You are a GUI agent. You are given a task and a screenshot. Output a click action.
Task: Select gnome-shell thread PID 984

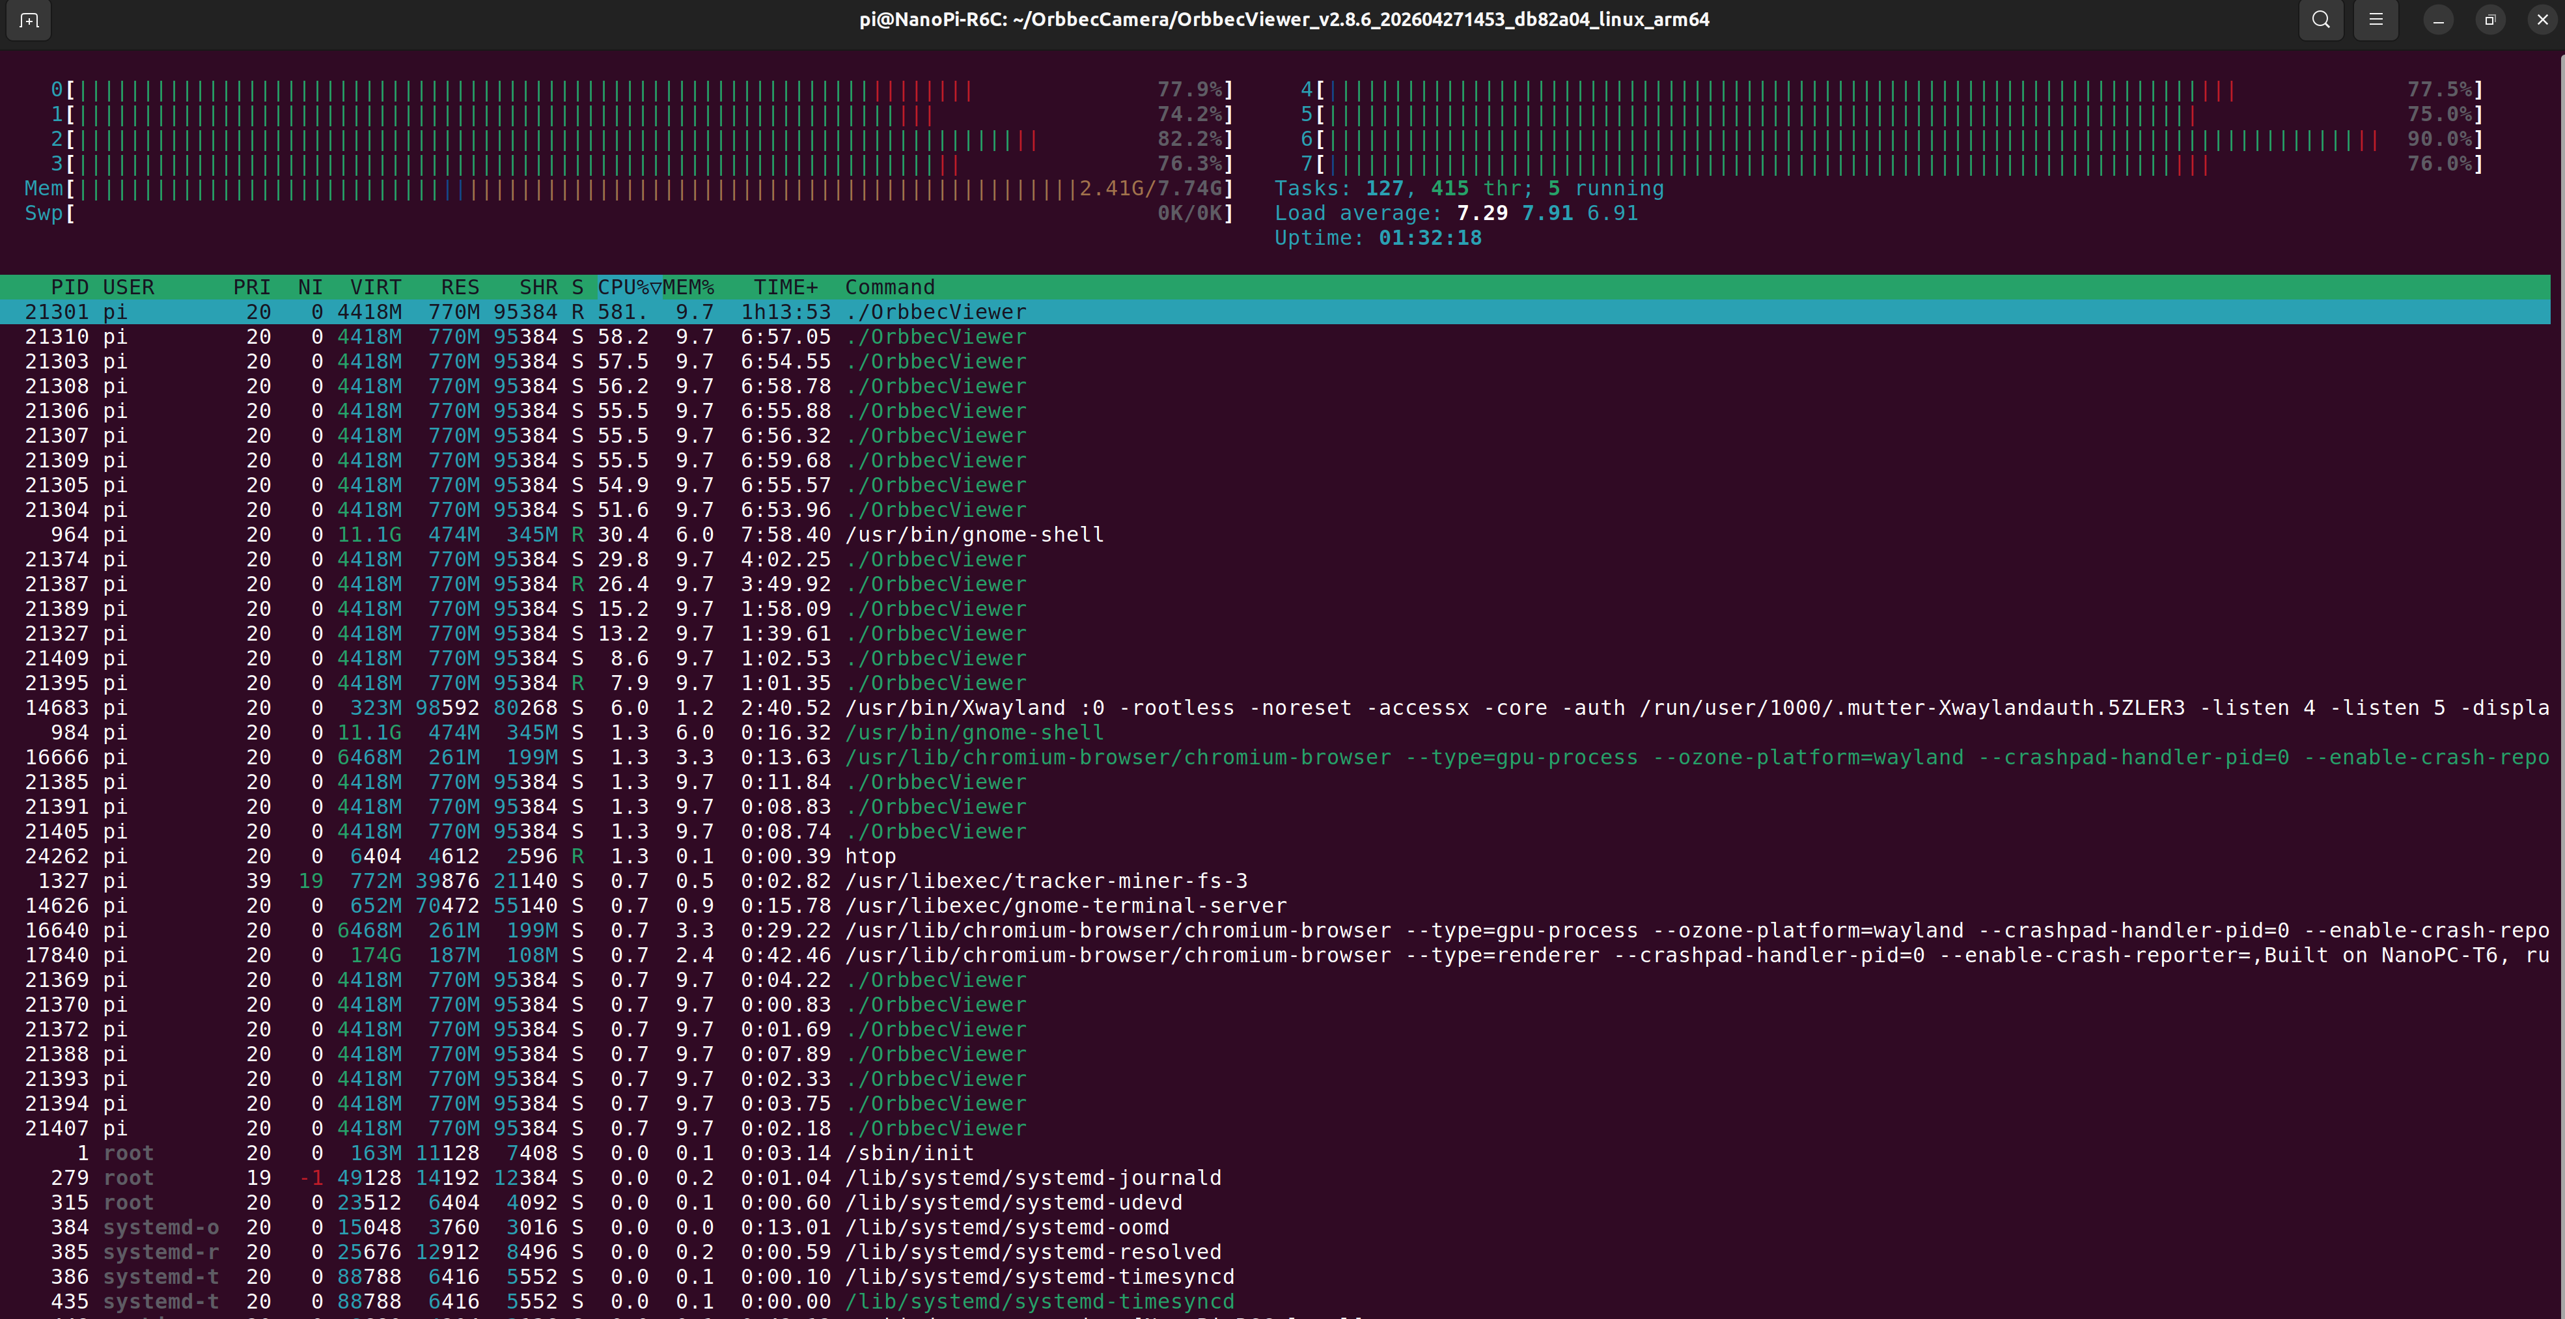(1275, 732)
